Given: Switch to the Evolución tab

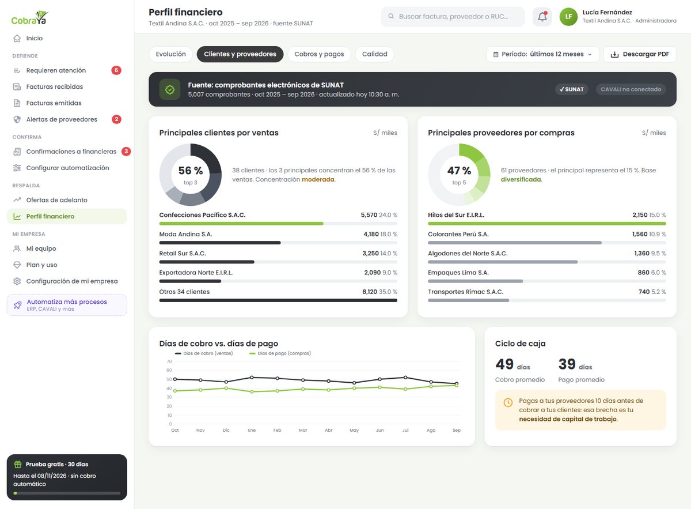Looking at the screenshot, I should click(170, 54).
